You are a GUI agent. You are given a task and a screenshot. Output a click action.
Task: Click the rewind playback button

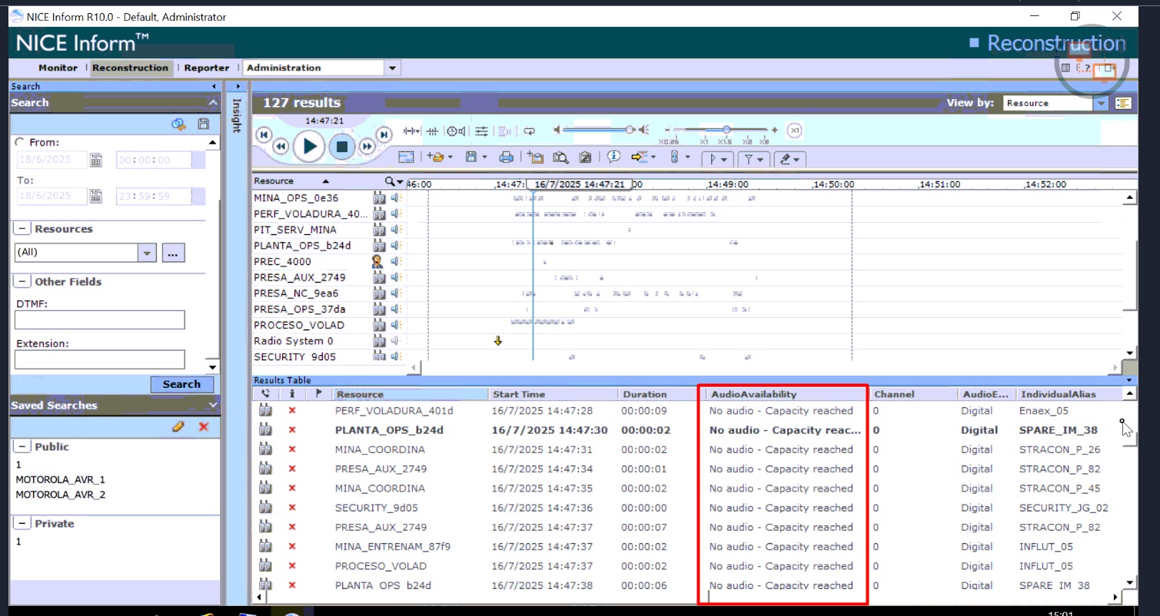click(281, 146)
